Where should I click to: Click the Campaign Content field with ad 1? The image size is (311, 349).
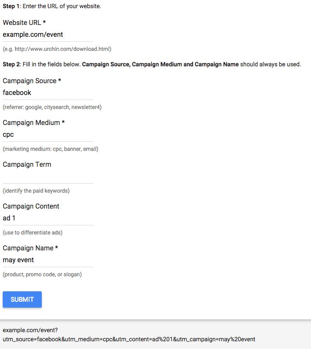tap(48, 218)
